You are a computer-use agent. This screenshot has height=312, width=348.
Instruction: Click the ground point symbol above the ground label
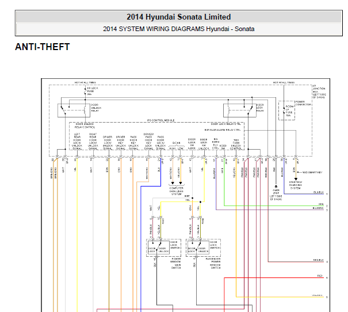click(276, 187)
